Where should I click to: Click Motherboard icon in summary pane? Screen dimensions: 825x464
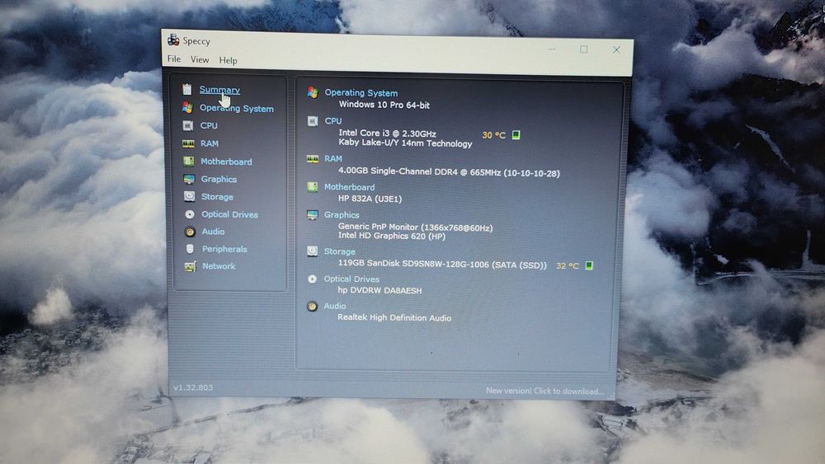[x=313, y=187]
